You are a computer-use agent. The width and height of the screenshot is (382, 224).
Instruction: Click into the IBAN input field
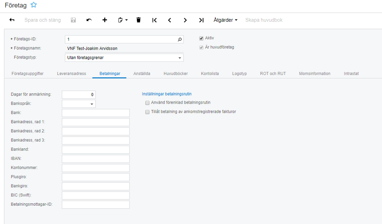[96, 159]
